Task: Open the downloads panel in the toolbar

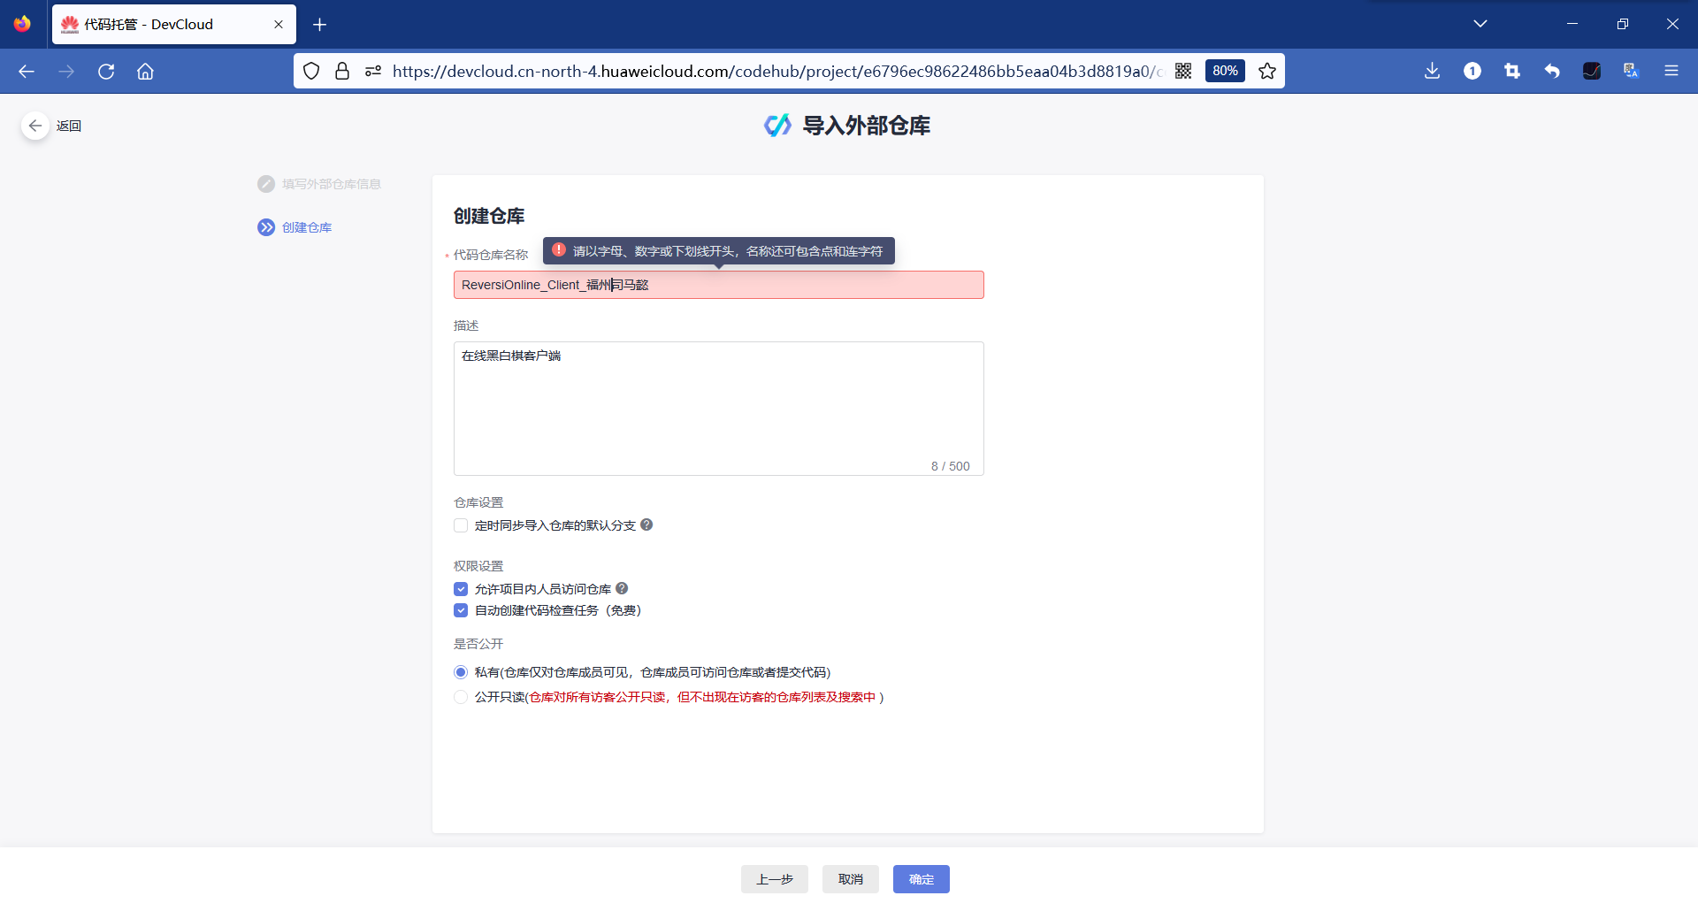Action: pos(1432,71)
